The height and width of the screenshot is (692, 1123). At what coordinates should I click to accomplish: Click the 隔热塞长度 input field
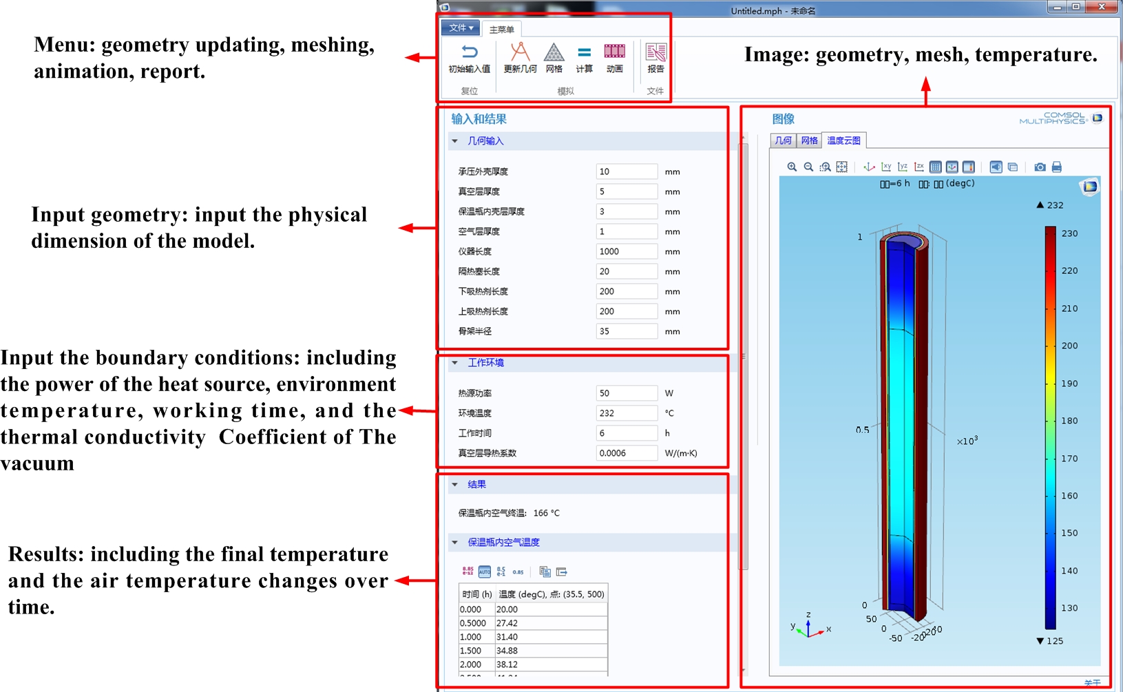coord(627,271)
